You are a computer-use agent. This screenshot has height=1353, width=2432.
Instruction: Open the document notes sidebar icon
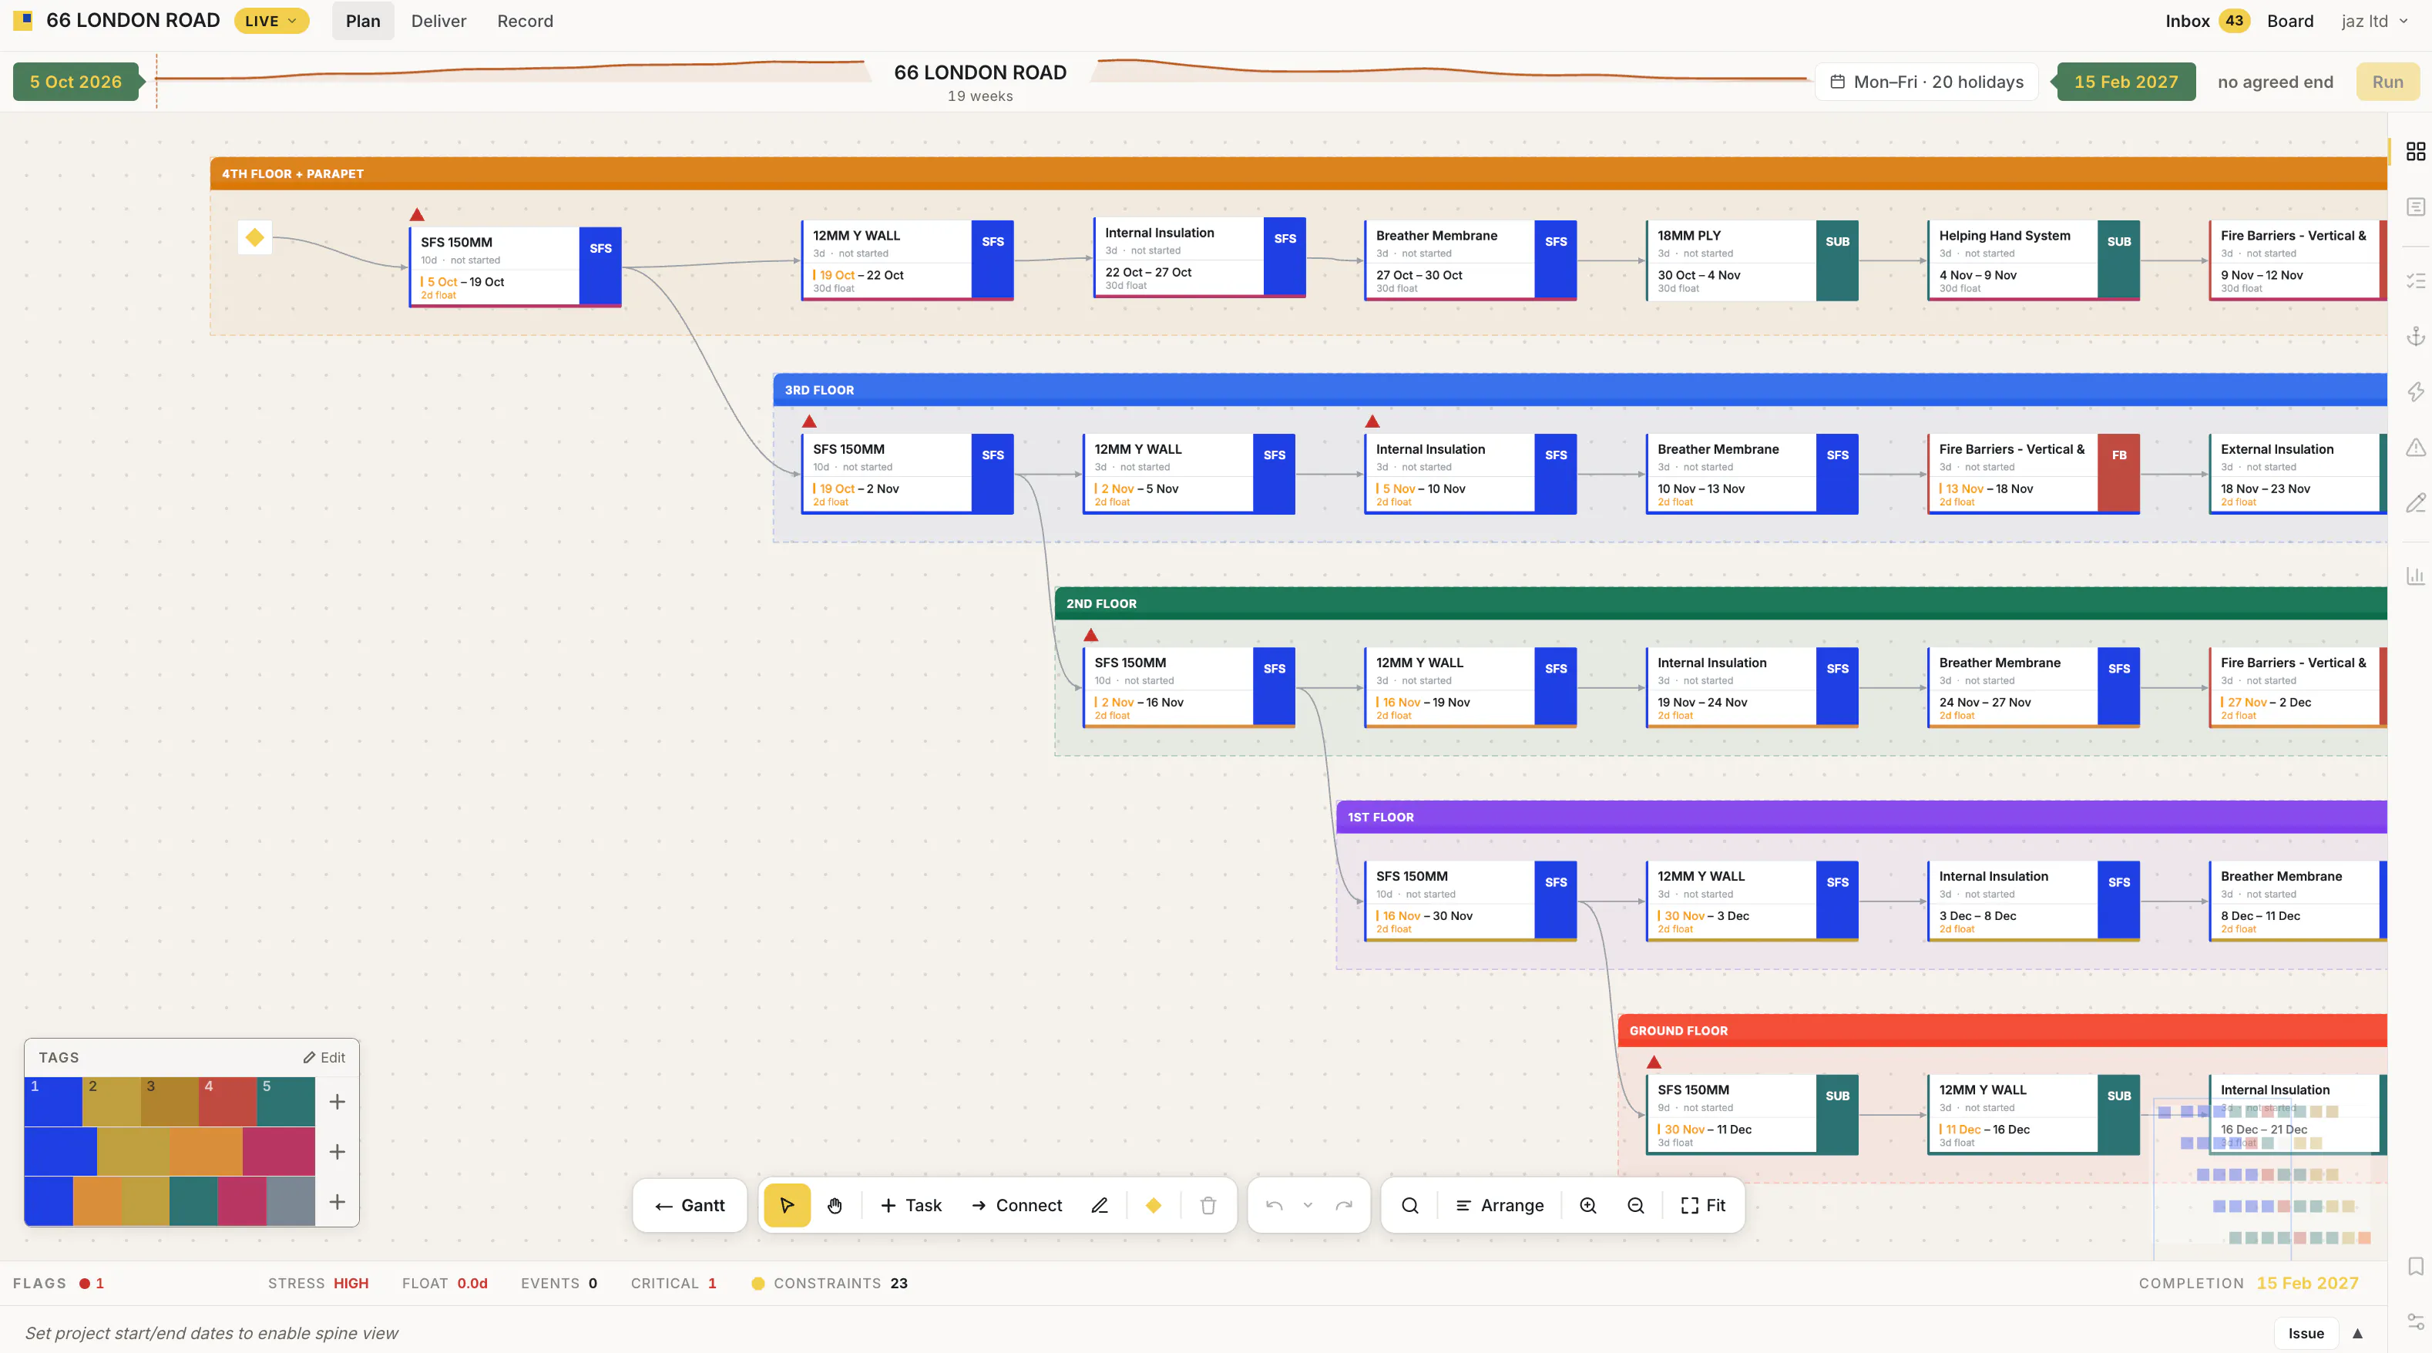tap(2415, 206)
